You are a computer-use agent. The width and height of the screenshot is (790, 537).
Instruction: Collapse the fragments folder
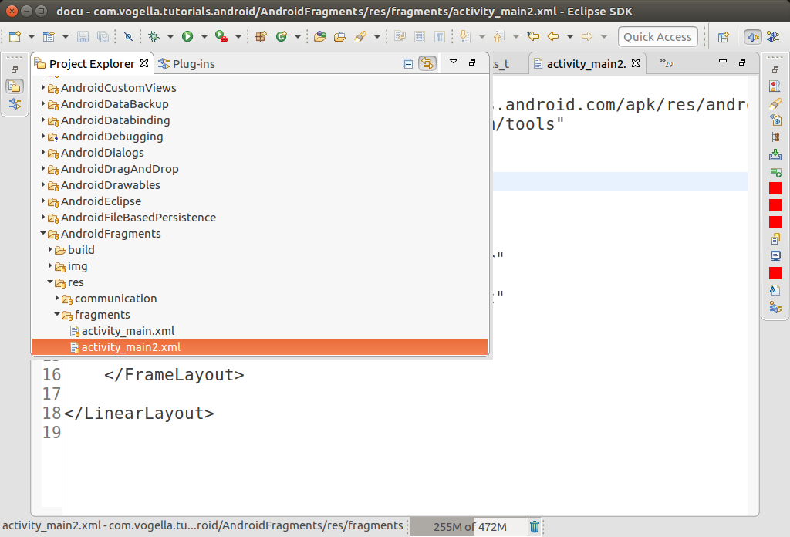tap(57, 314)
